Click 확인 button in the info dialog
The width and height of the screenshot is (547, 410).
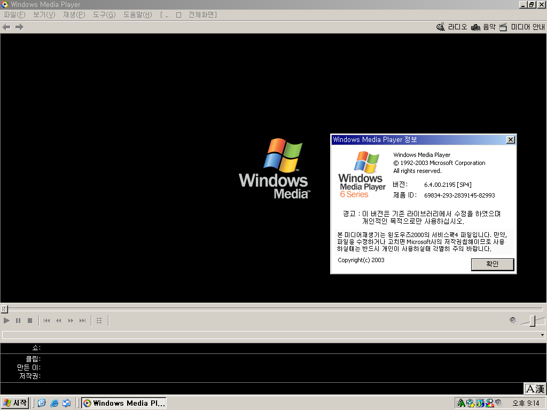tap(492, 264)
